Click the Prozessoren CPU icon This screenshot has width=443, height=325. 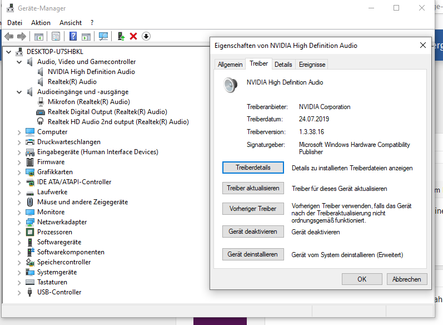30,232
